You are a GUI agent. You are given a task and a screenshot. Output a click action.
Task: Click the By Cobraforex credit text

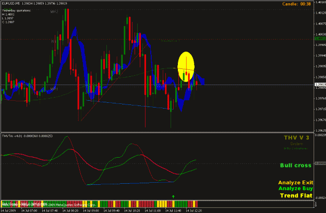tap(296, 148)
